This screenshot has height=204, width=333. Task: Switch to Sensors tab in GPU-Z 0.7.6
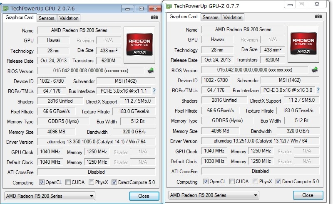(47, 18)
